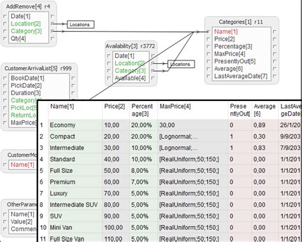This screenshot has height=242, width=302.
Task: Click left connector of LastAverageDate[7] in Categories
Action: [208, 77]
